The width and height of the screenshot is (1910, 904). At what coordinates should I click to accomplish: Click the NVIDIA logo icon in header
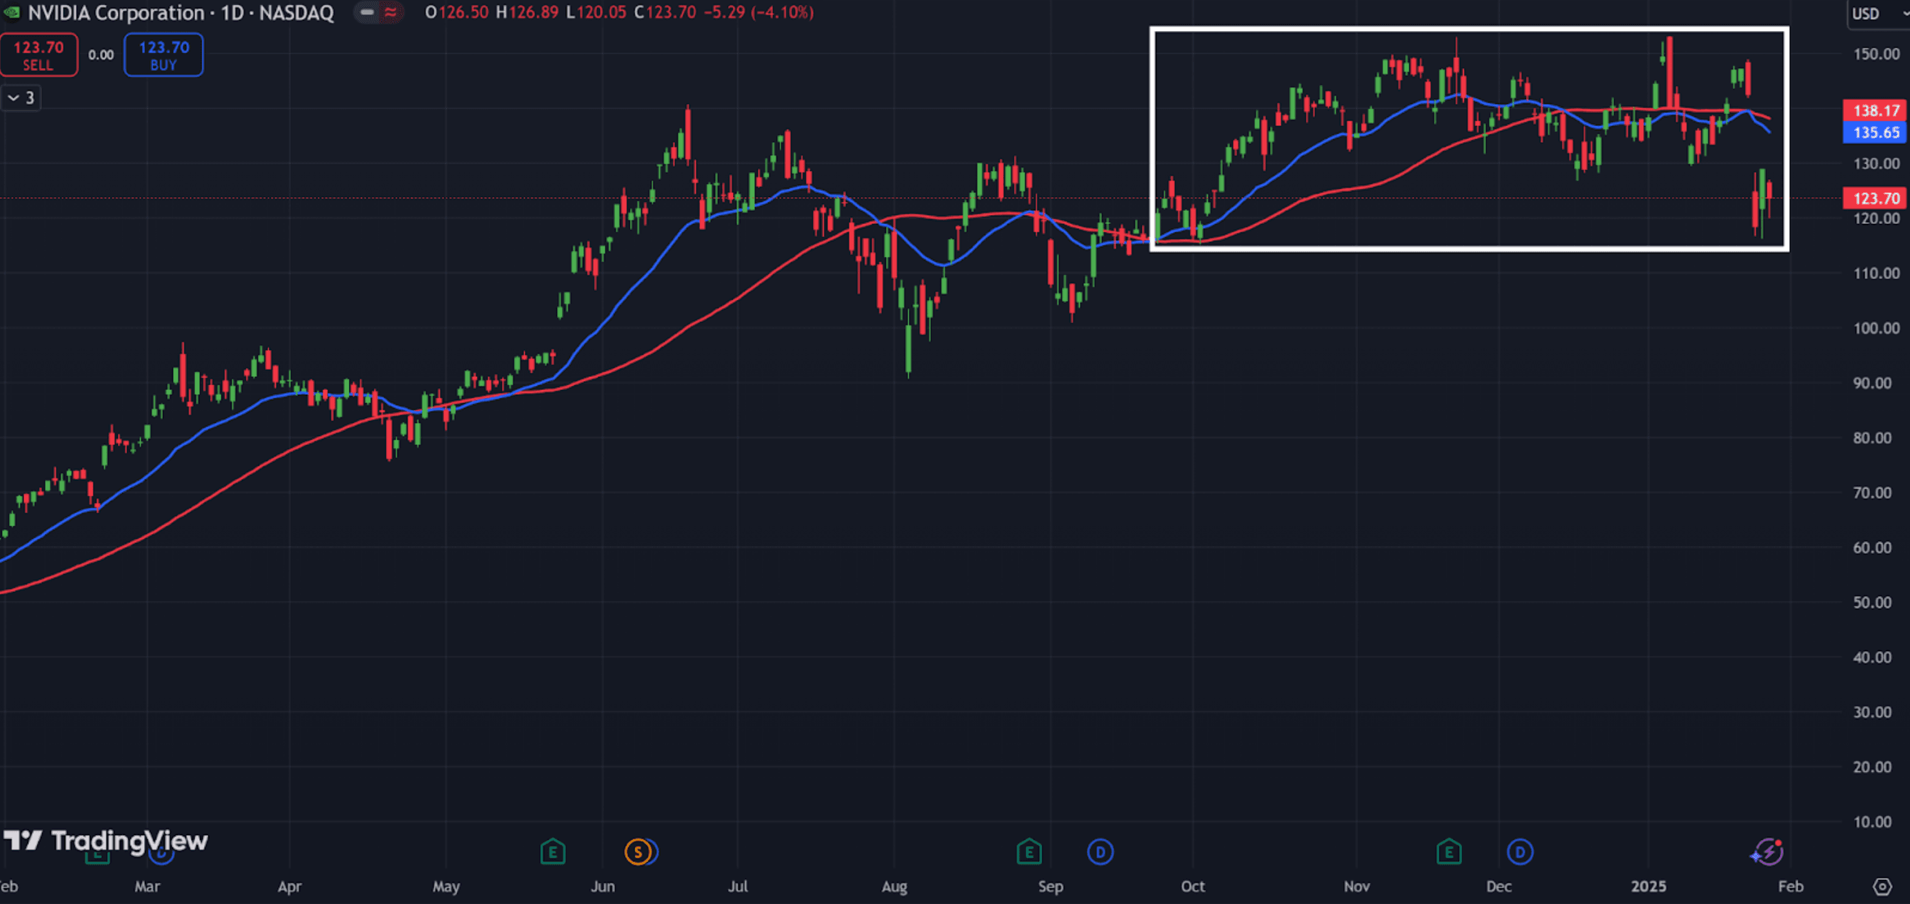click(x=10, y=12)
